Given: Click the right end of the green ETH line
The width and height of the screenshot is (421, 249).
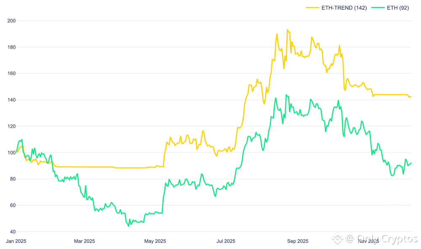Looking at the screenshot, I should point(411,163).
